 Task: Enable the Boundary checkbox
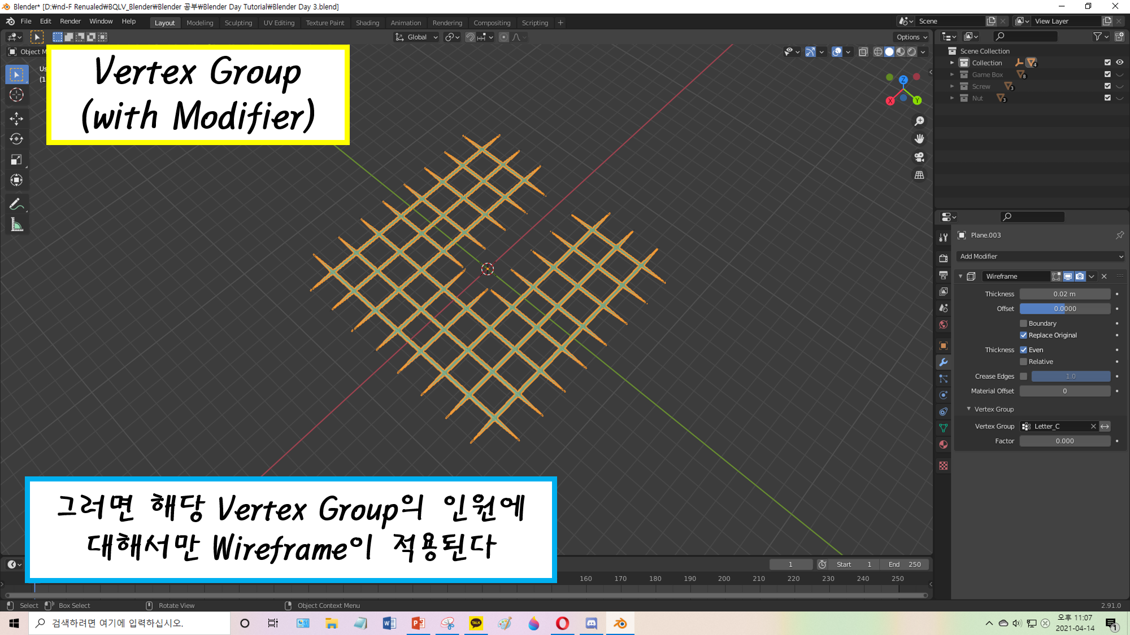click(1023, 323)
